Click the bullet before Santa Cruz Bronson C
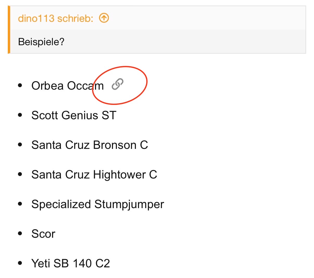314x278 pixels. click(20, 145)
